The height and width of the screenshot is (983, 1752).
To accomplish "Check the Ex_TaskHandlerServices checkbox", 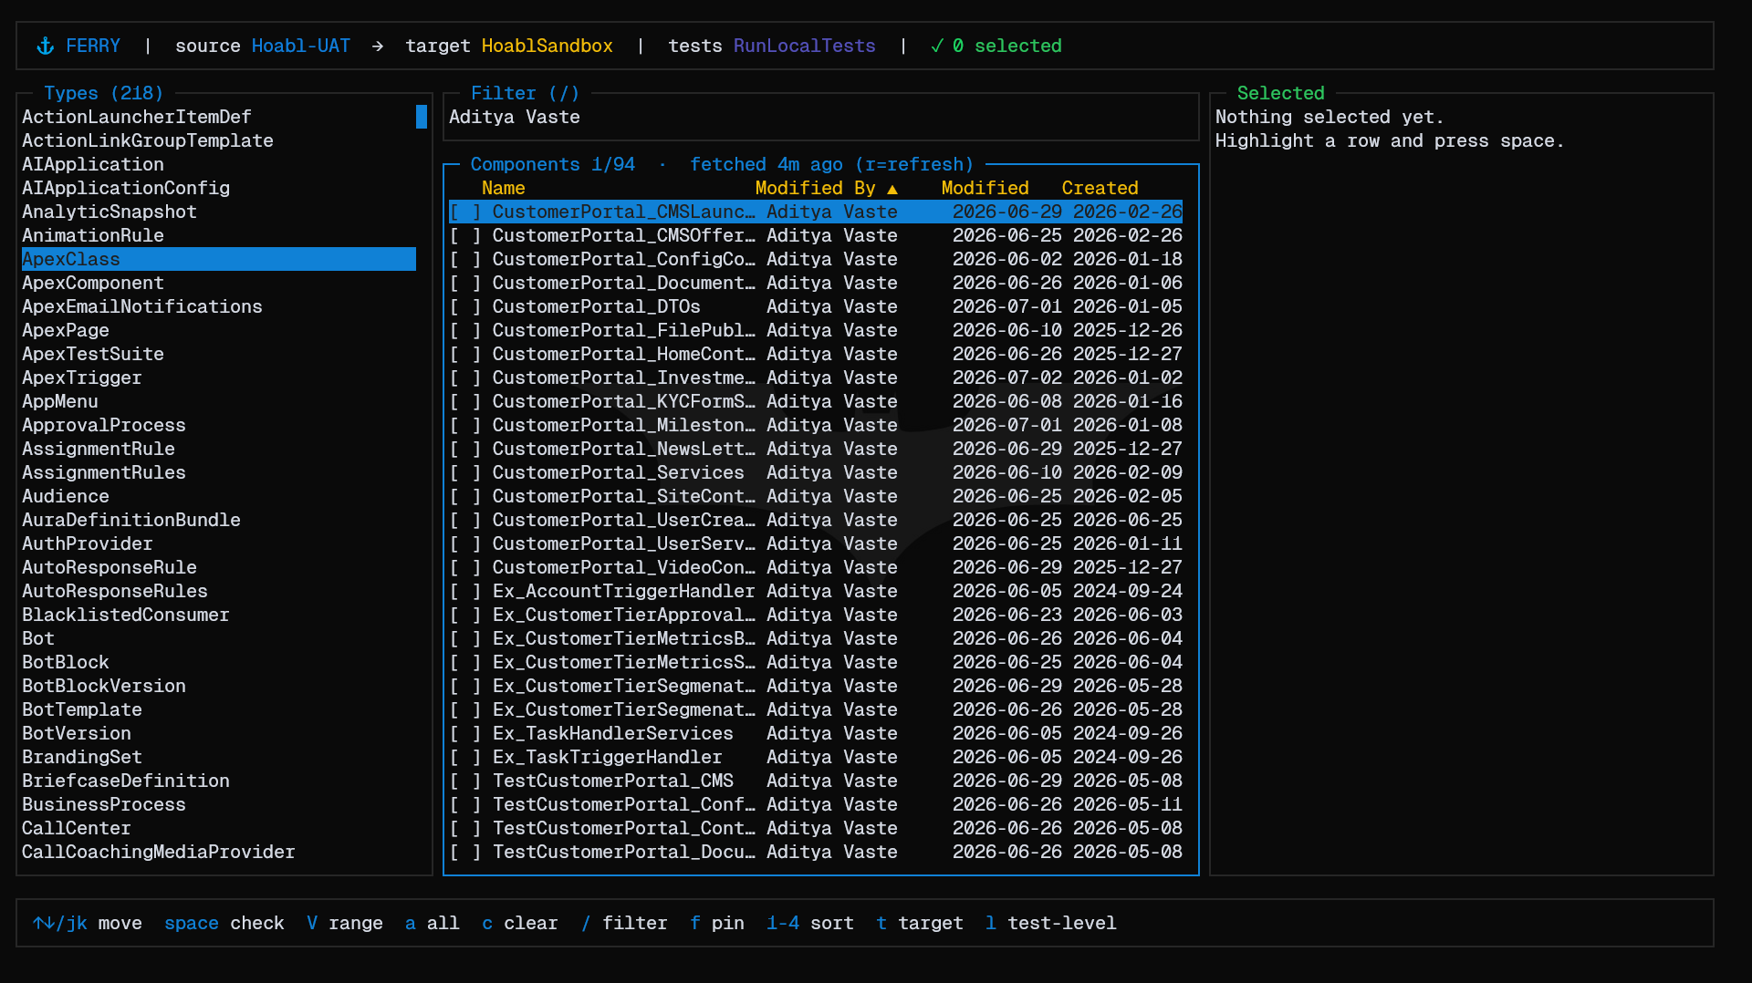I will 465,733.
